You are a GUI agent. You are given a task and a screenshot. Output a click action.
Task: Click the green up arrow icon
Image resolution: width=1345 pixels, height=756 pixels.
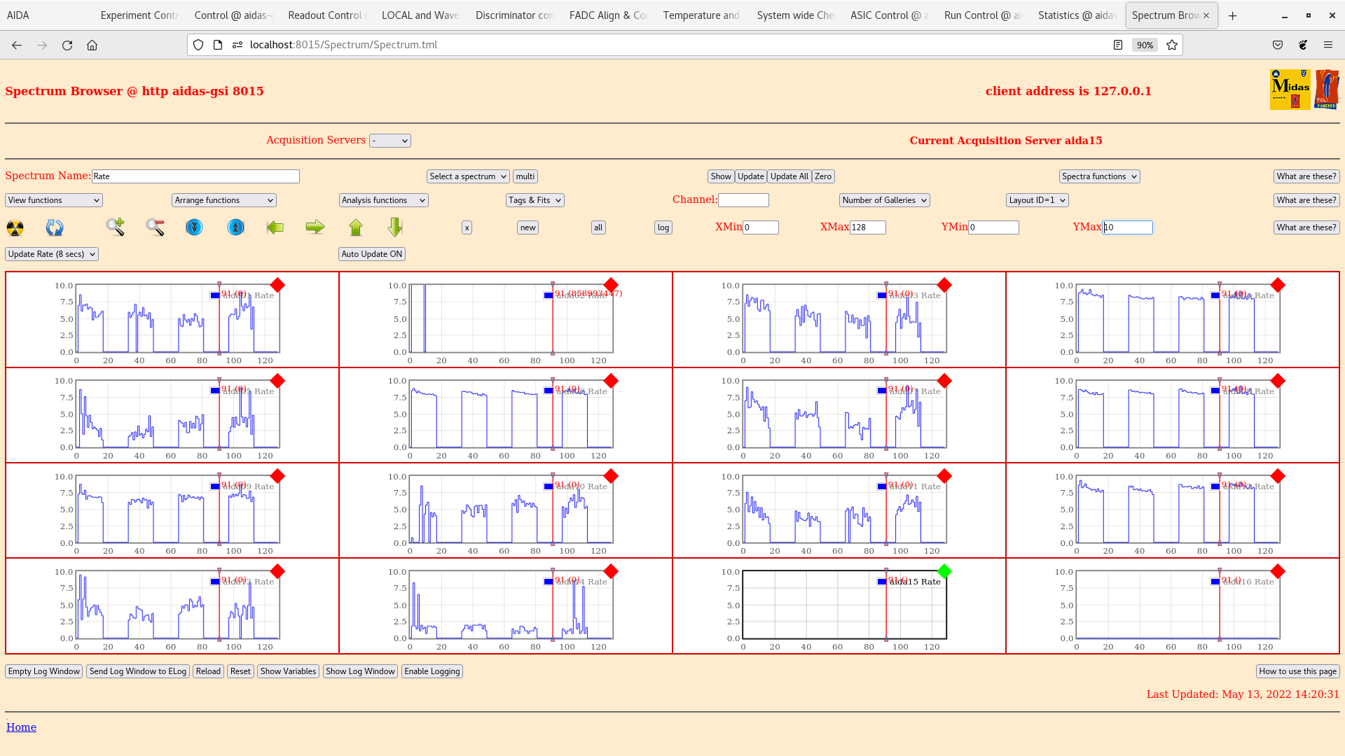(x=356, y=227)
